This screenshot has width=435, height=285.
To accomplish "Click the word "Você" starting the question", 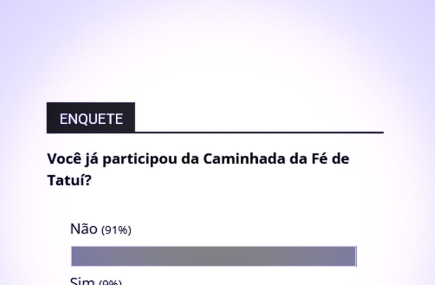I will pyautogui.click(x=64, y=159).
